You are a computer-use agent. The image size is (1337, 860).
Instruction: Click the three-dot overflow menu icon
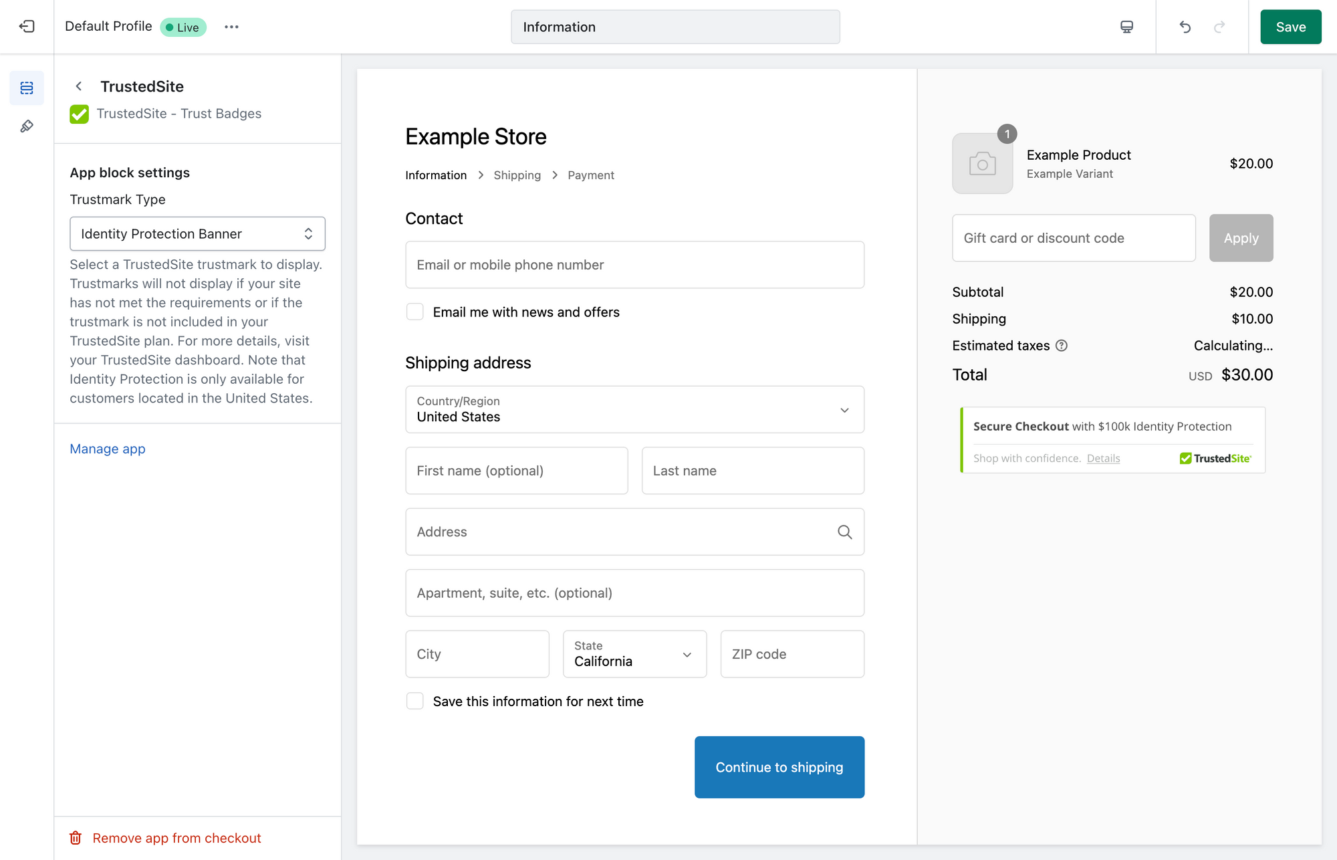tap(231, 27)
